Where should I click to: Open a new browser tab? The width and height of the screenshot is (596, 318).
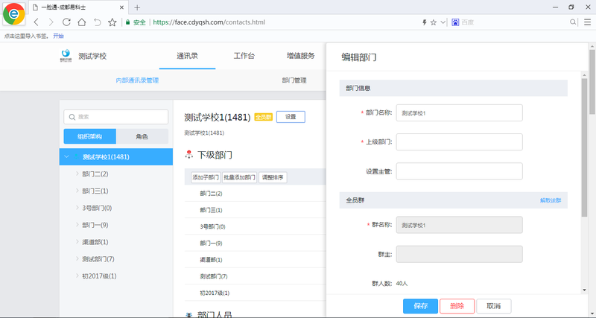coord(137,7)
